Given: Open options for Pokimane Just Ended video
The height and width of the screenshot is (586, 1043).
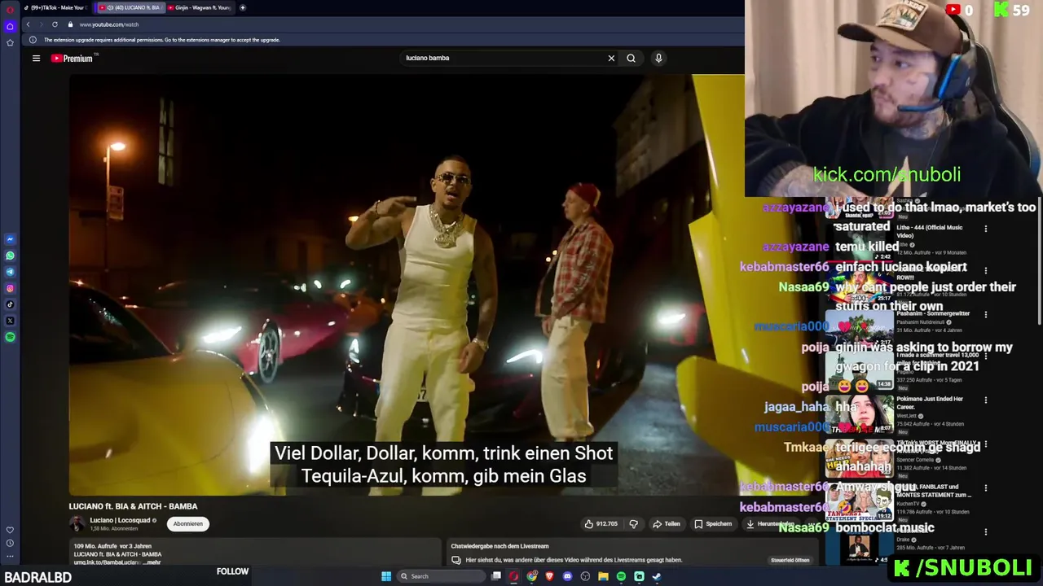Looking at the screenshot, I should (985, 400).
